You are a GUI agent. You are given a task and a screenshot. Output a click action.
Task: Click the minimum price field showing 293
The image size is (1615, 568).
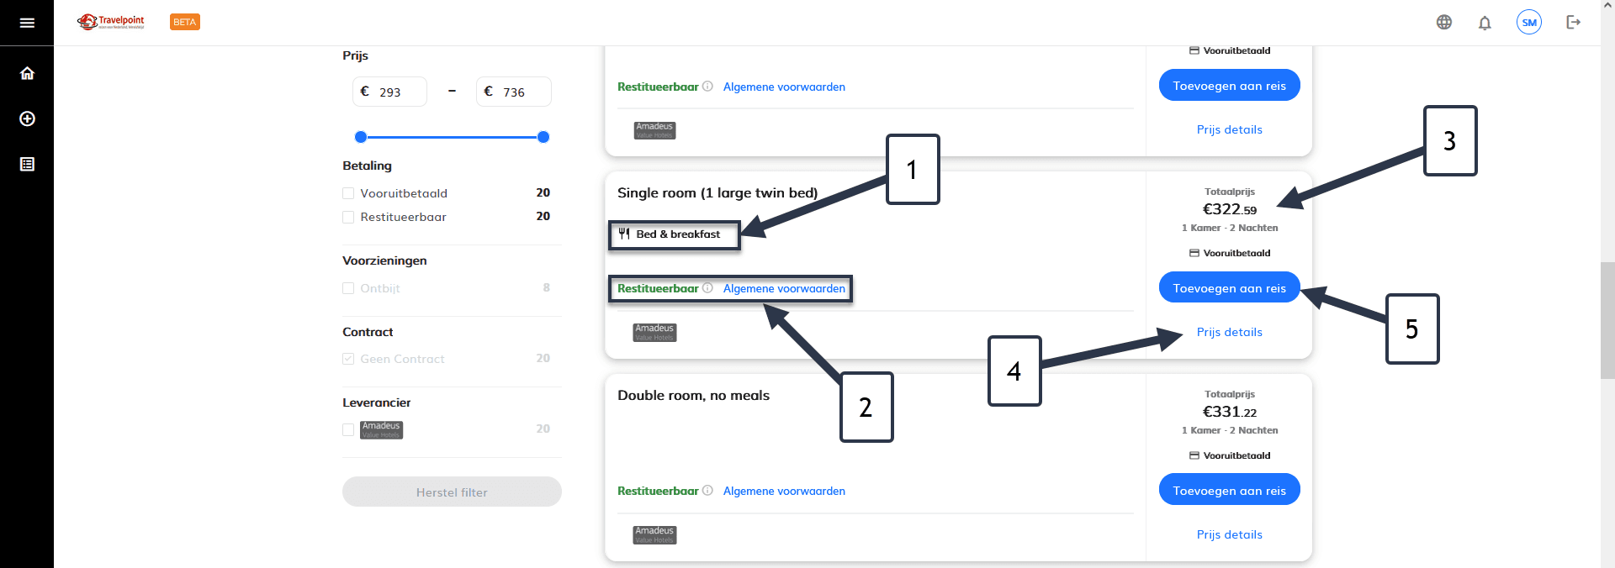point(389,92)
